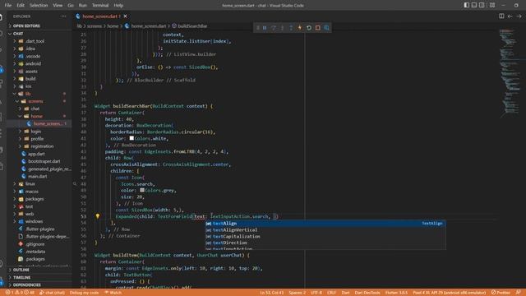Close the home_screen.dart tab
526x296 pixels.
tap(125, 16)
